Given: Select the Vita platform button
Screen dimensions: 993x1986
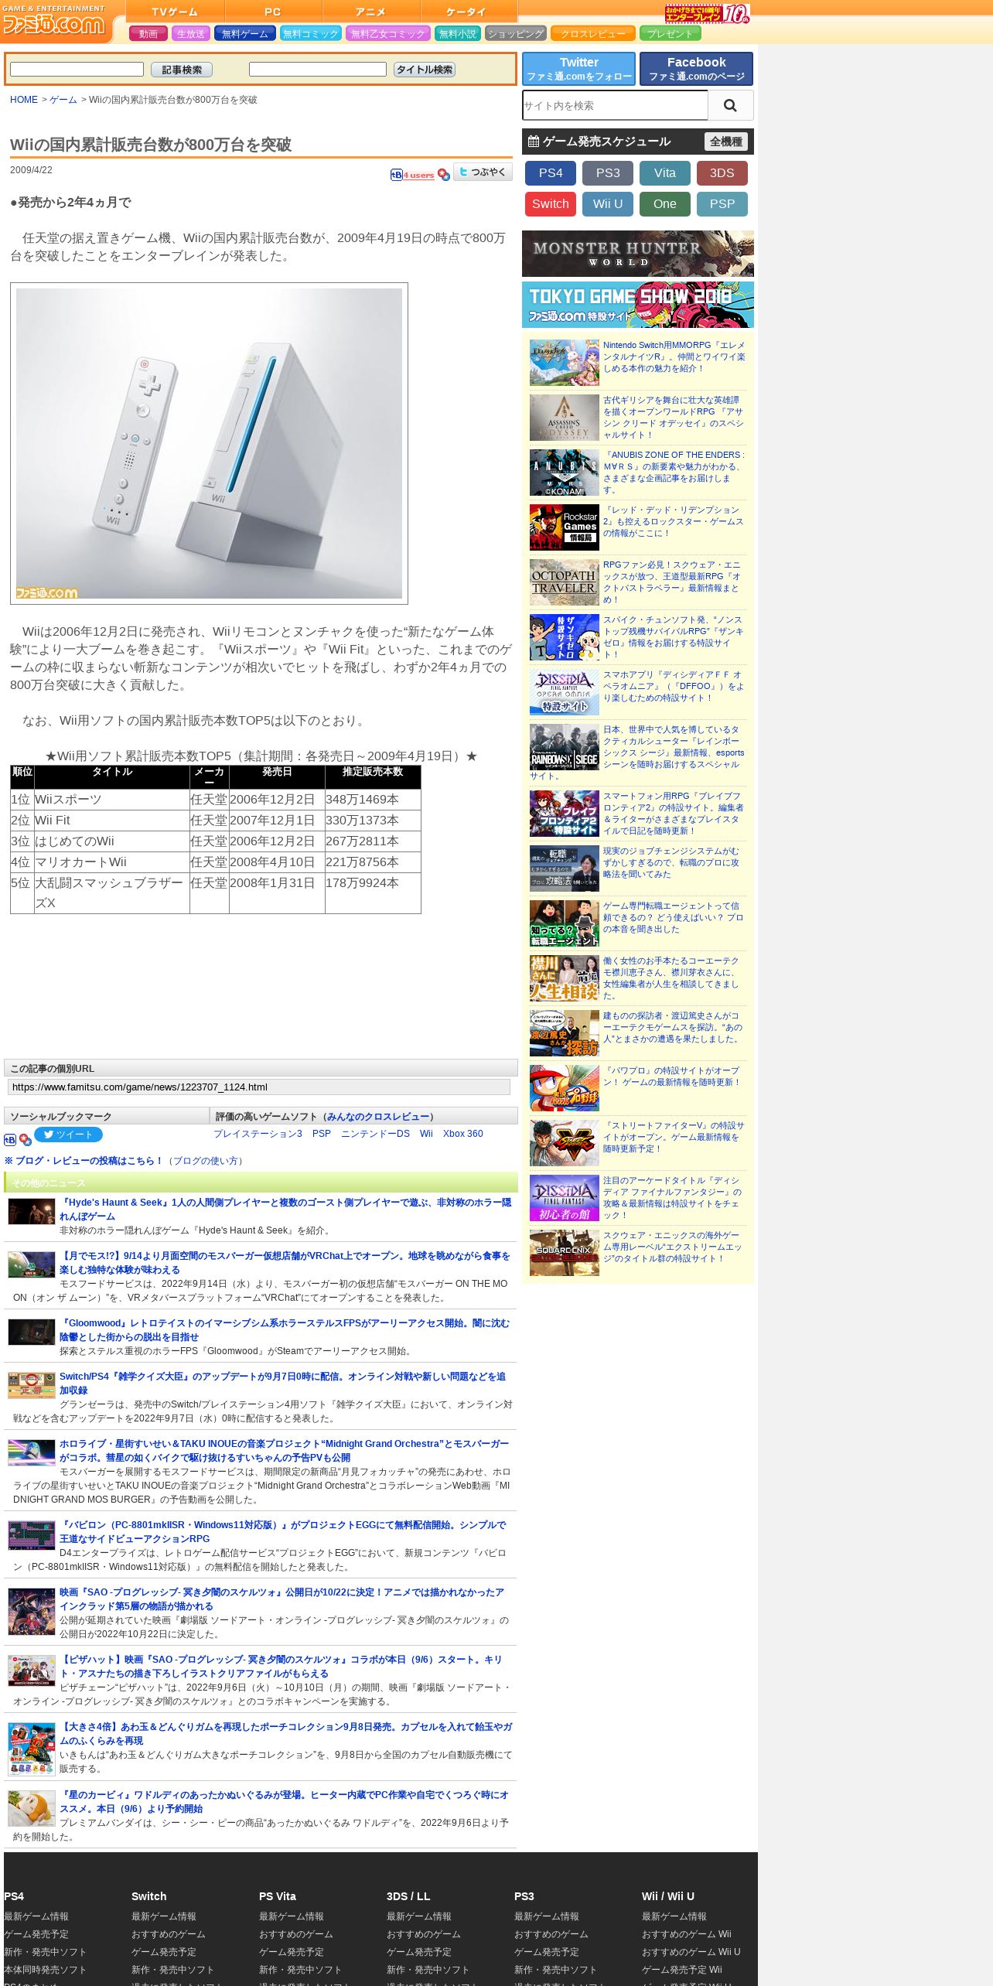Looking at the screenshot, I should [x=665, y=173].
